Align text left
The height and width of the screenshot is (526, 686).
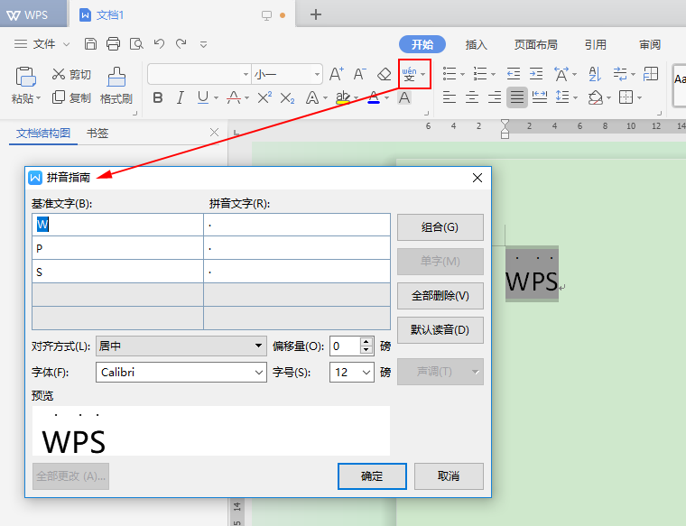point(450,97)
